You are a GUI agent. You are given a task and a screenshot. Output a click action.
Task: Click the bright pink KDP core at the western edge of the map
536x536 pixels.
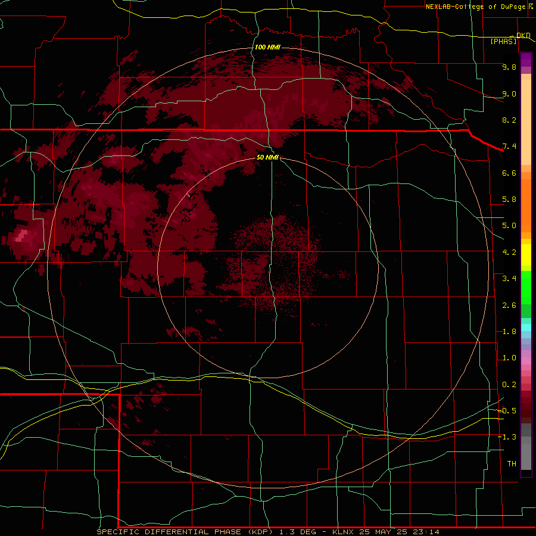click(x=21, y=235)
